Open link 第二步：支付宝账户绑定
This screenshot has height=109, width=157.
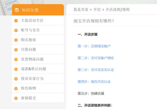(x=96, y=58)
